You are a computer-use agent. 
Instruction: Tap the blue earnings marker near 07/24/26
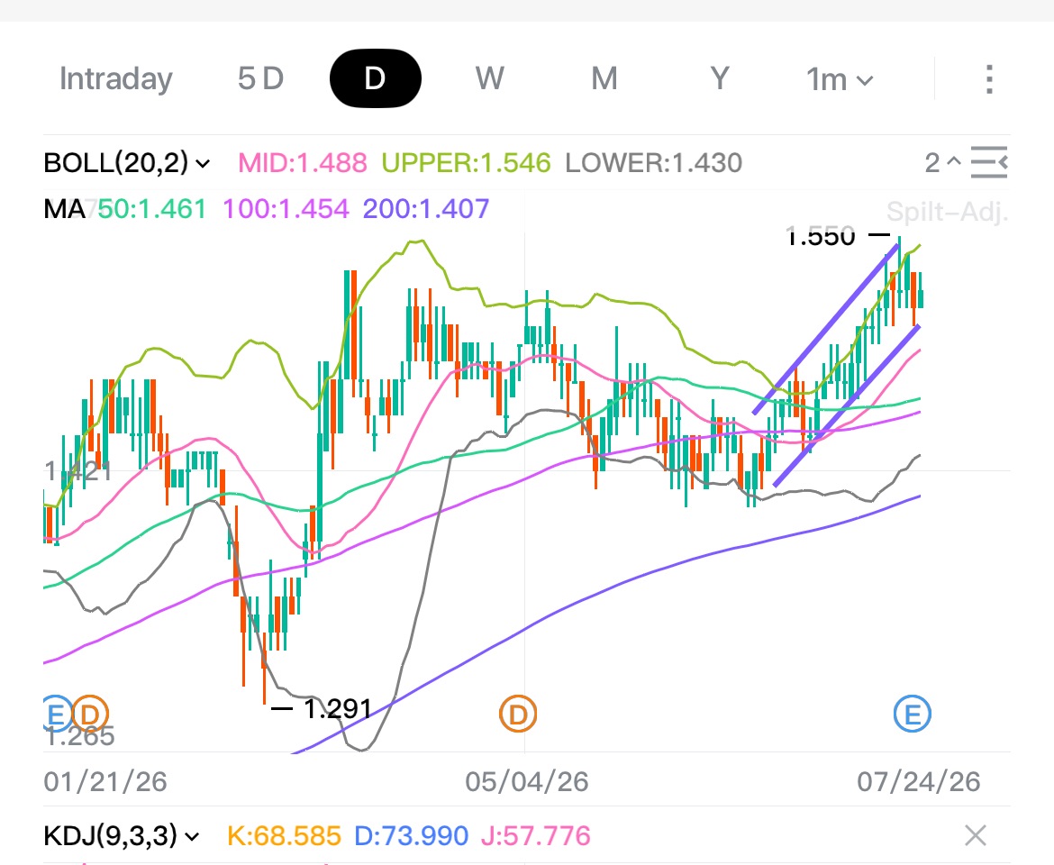click(x=913, y=714)
